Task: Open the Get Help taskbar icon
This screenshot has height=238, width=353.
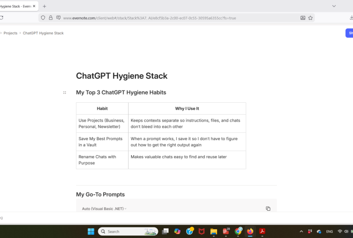Action: coord(190,231)
